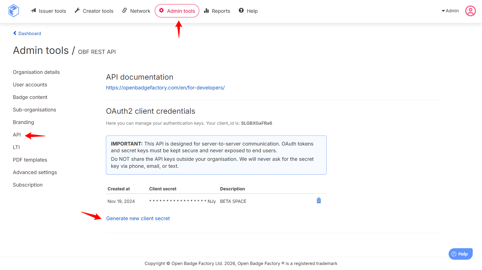Open the Reports menu
Viewport: 482px width, 270px height.
click(x=217, y=11)
